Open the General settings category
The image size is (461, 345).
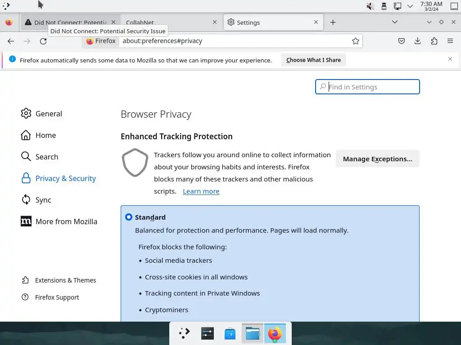[41, 114]
